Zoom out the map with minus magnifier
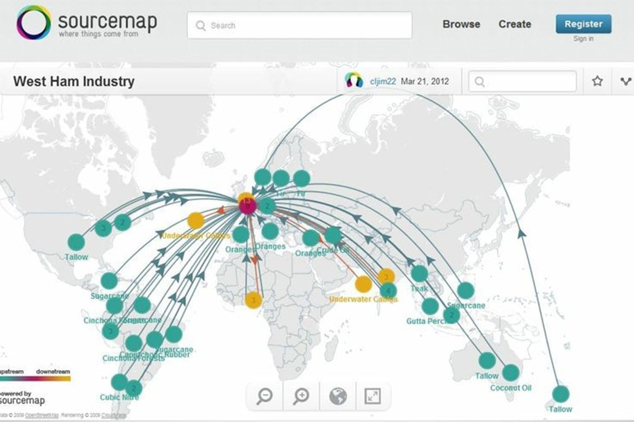Viewport: 634px width, 422px height. [265, 396]
